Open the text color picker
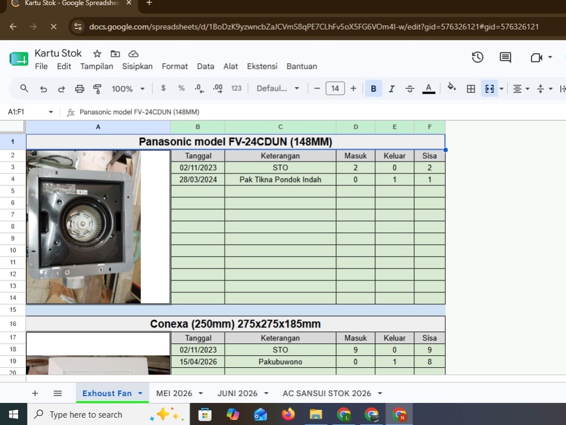This screenshot has height=425, width=566. [x=428, y=88]
